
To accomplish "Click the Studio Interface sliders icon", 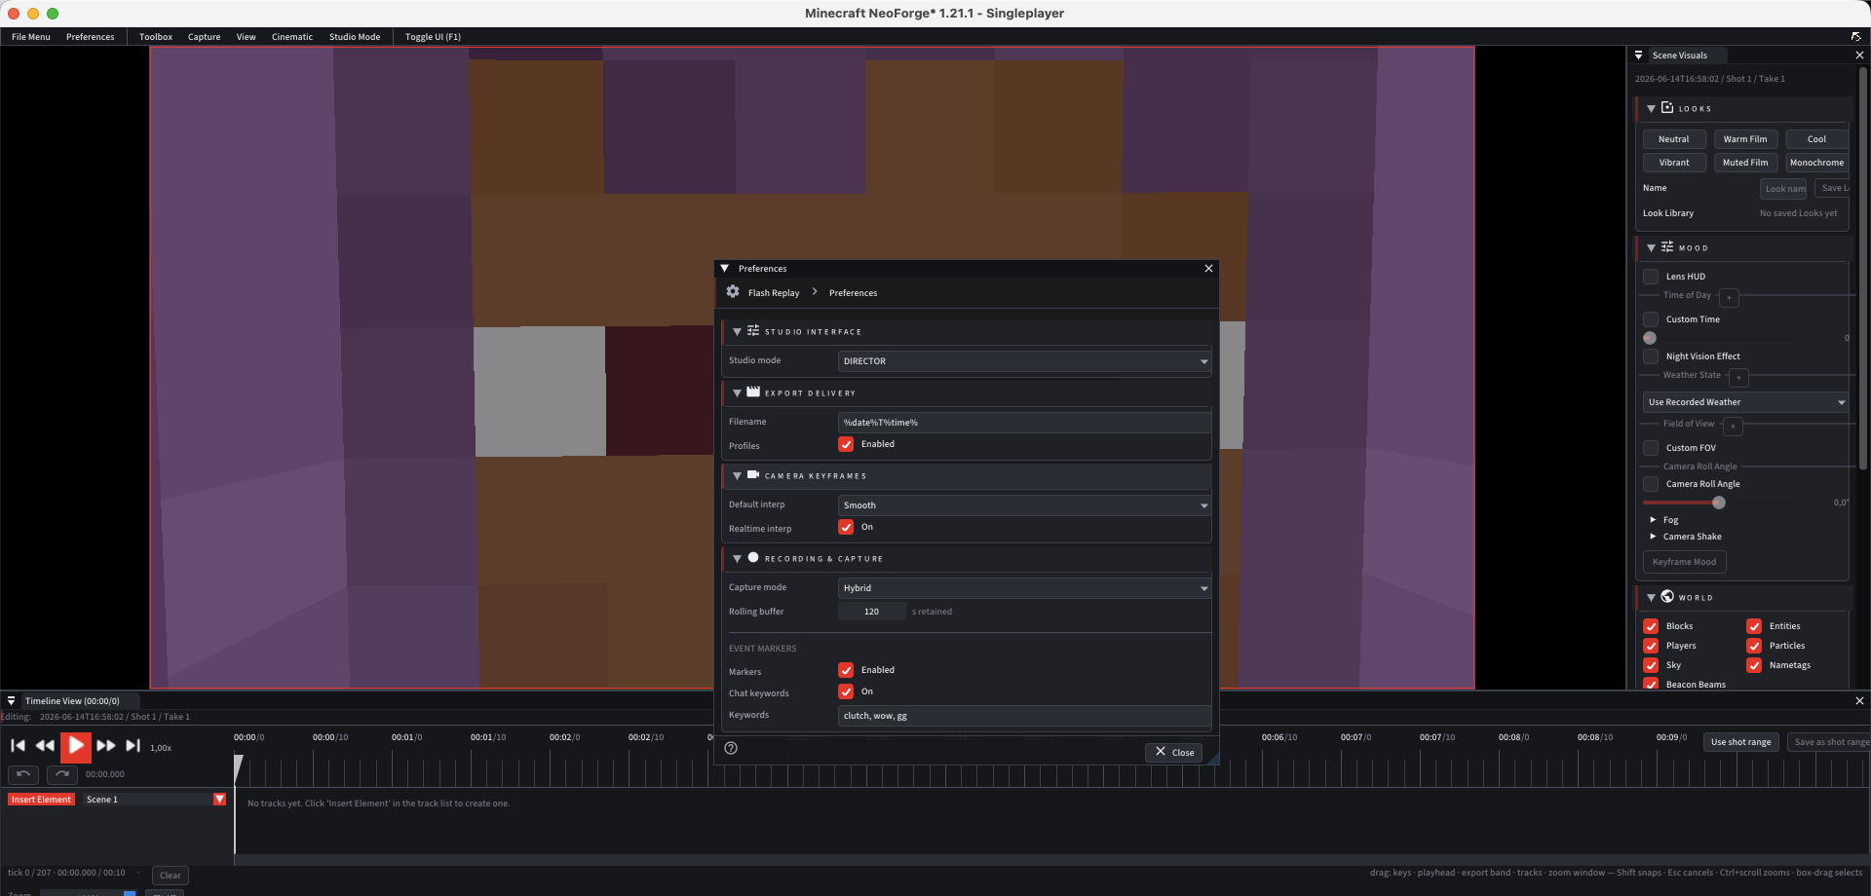I will point(753,331).
